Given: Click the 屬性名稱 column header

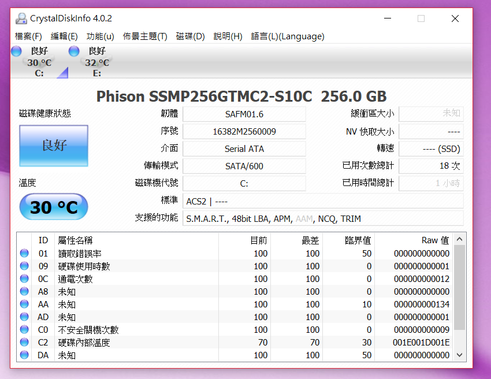Looking at the screenshot, I should click(x=136, y=240).
